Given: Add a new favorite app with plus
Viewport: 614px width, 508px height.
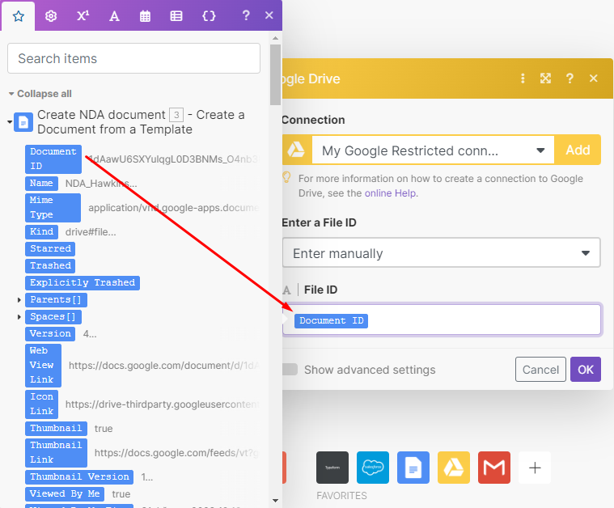Looking at the screenshot, I should (x=535, y=468).
